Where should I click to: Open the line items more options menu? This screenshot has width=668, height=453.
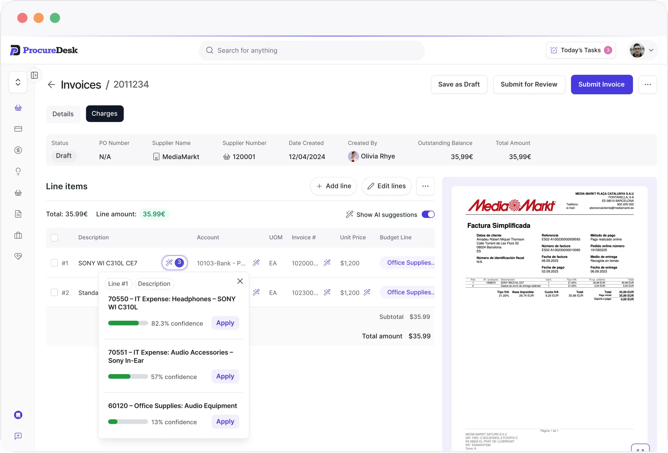point(425,186)
